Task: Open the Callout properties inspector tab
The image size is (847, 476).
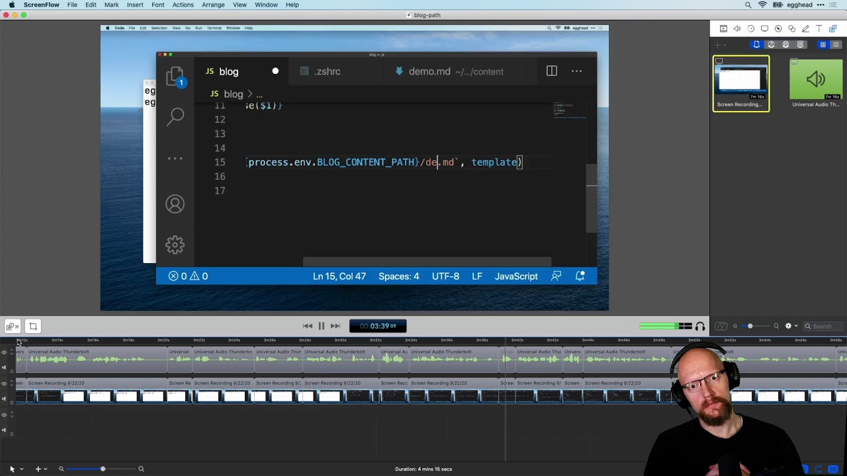Action: [778, 28]
